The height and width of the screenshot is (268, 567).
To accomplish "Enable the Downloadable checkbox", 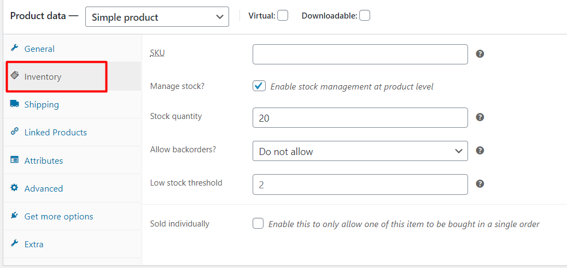I will [x=365, y=16].
